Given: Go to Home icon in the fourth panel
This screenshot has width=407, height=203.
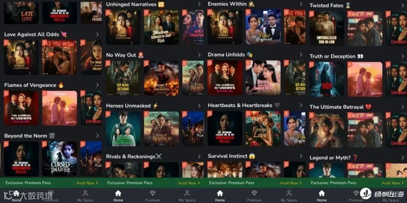Looking at the screenshot, I should pyautogui.click(x=321, y=193).
